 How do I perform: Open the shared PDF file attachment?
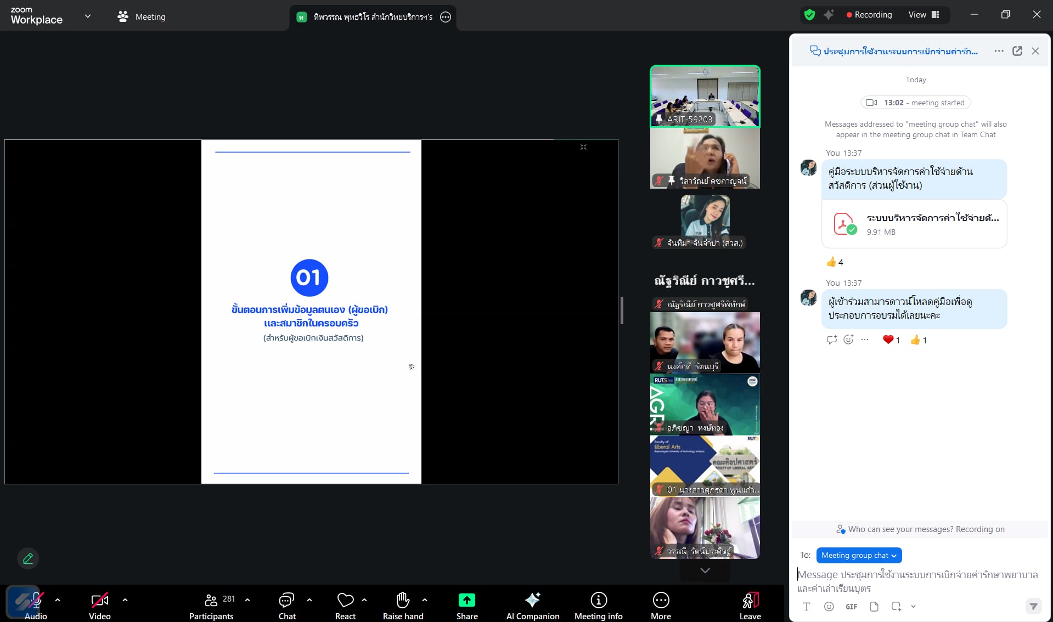pyautogui.click(x=914, y=224)
